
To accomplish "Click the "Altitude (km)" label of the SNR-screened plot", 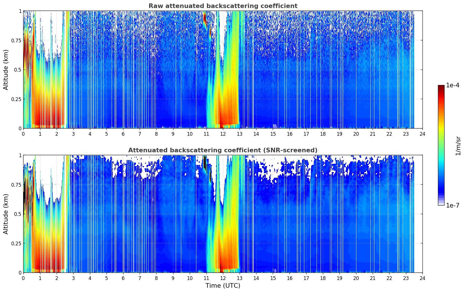I will (6, 214).
